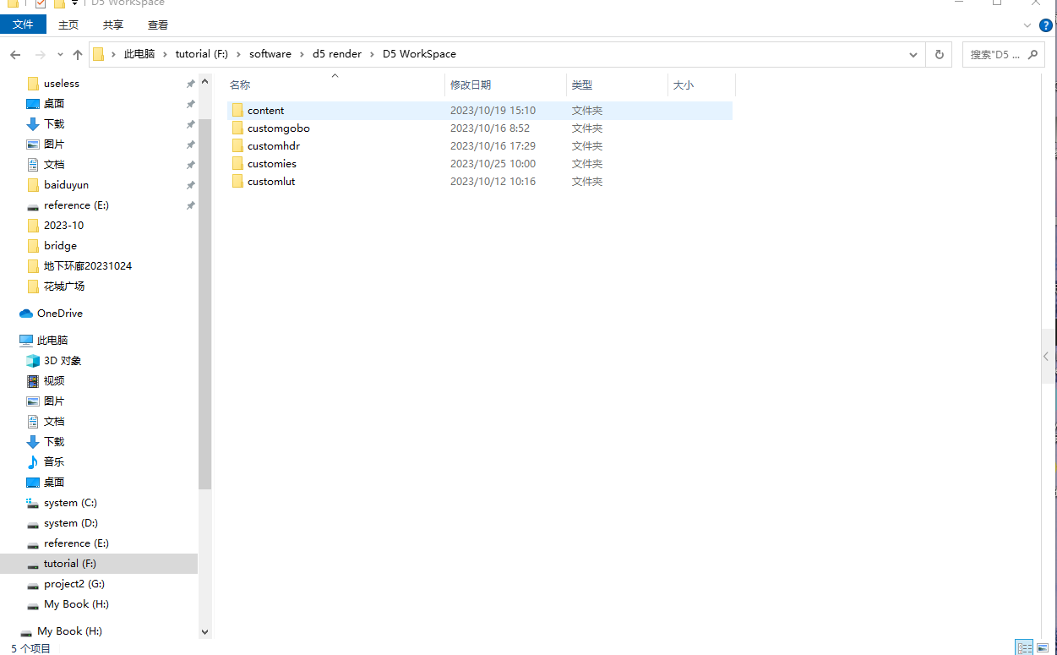Go up one folder level arrow

click(x=78, y=54)
